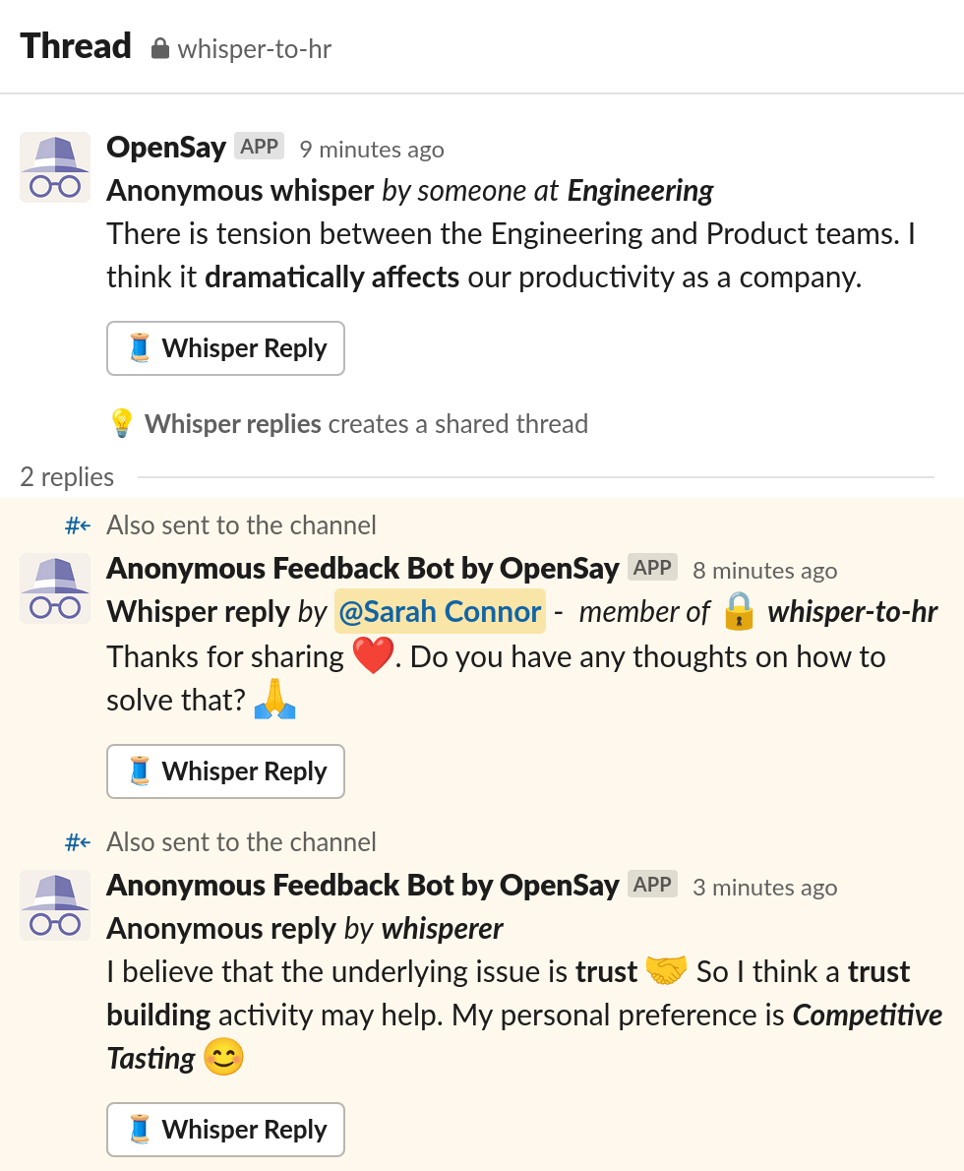964x1171 pixels.
Task: Click the 8 minutes ago timestamp
Action: tap(764, 571)
